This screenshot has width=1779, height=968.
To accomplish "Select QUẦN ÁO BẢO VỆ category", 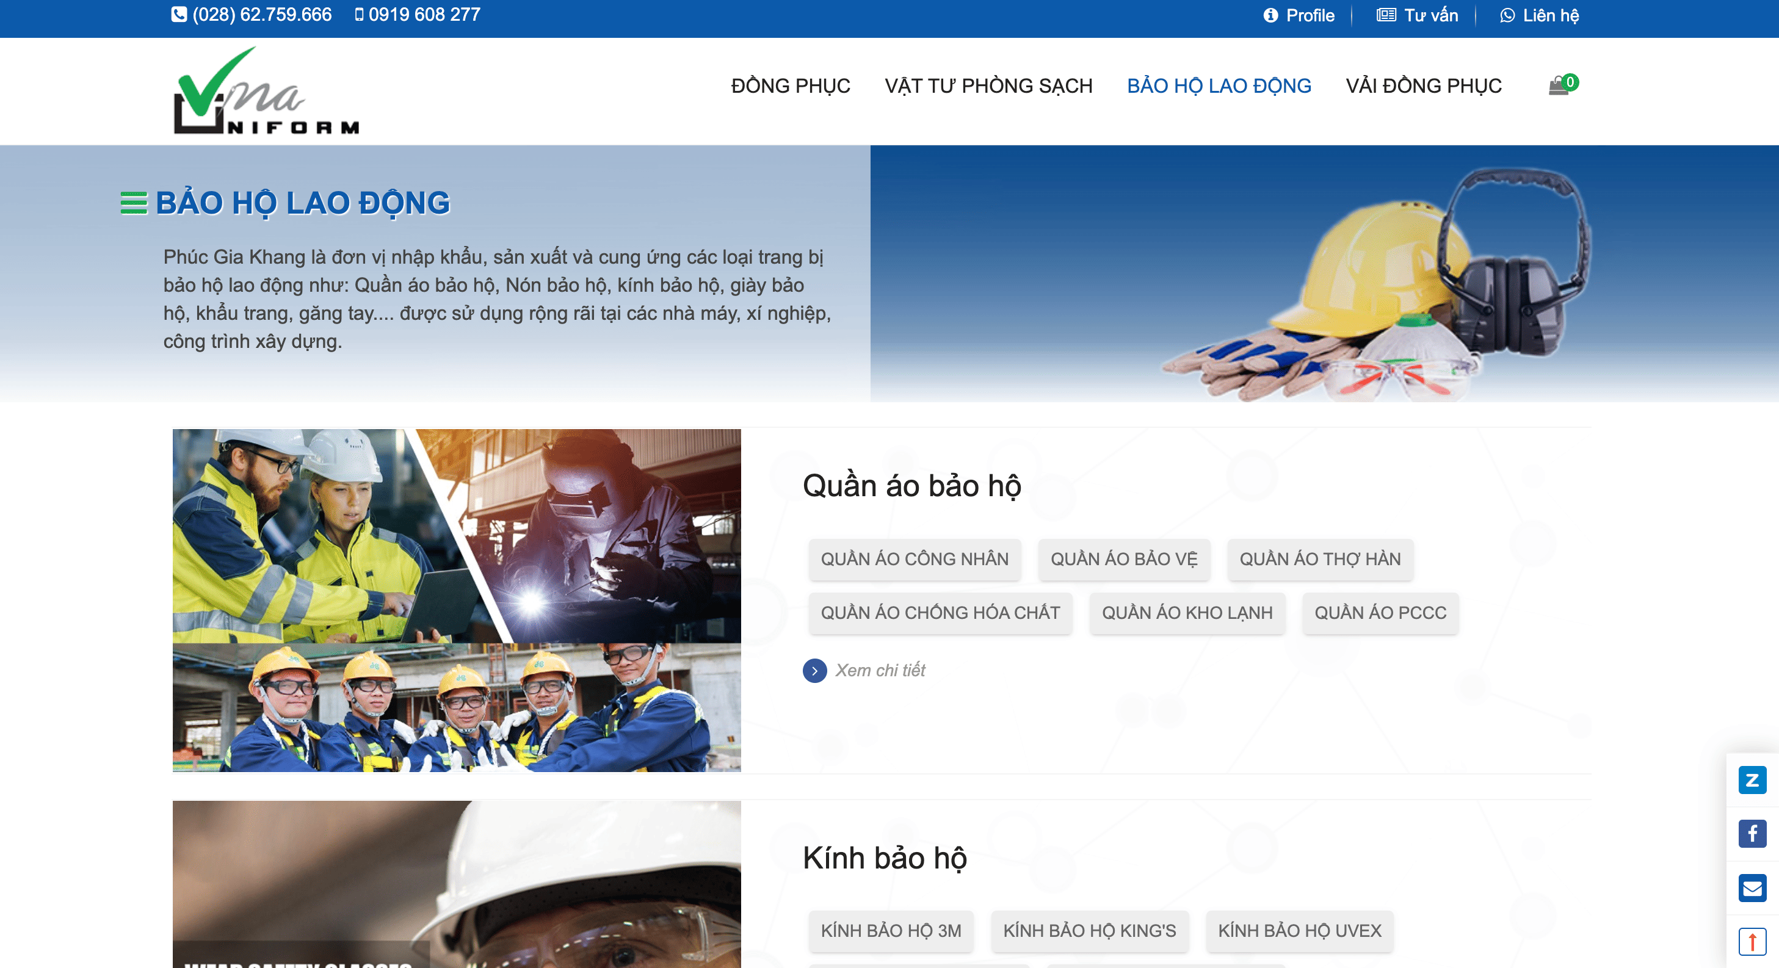I will tap(1123, 559).
